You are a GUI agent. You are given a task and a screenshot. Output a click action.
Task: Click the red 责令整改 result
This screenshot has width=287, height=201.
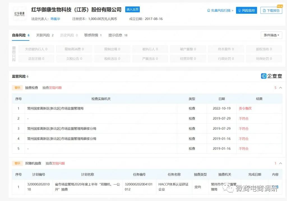click(x=245, y=108)
